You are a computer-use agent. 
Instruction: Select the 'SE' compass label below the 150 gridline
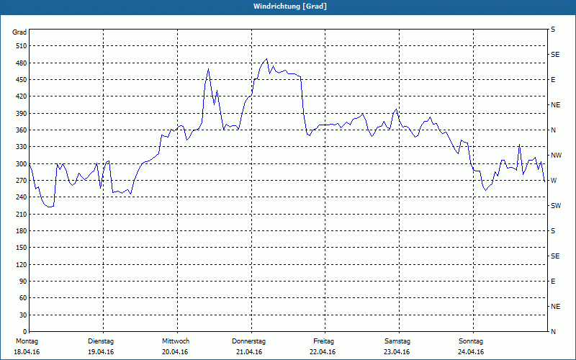coord(555,256)
